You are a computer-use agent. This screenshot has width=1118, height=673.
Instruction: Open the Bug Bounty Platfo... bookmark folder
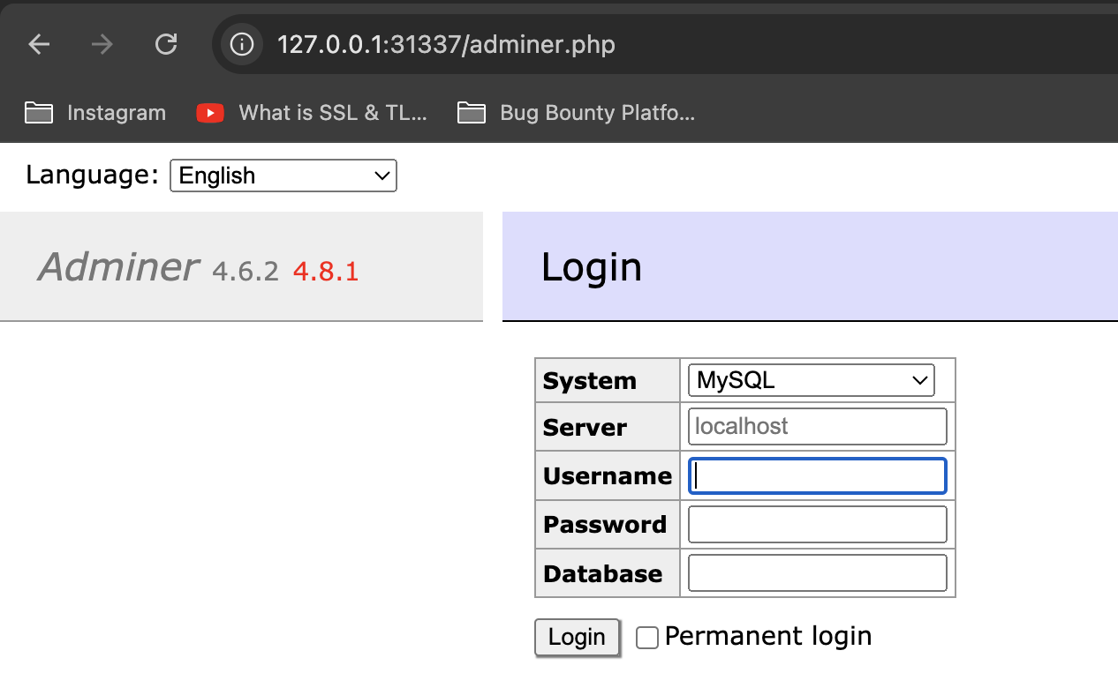576,113
